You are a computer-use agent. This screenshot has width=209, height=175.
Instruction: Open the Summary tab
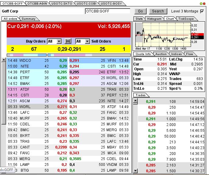[x=29, y=19]
